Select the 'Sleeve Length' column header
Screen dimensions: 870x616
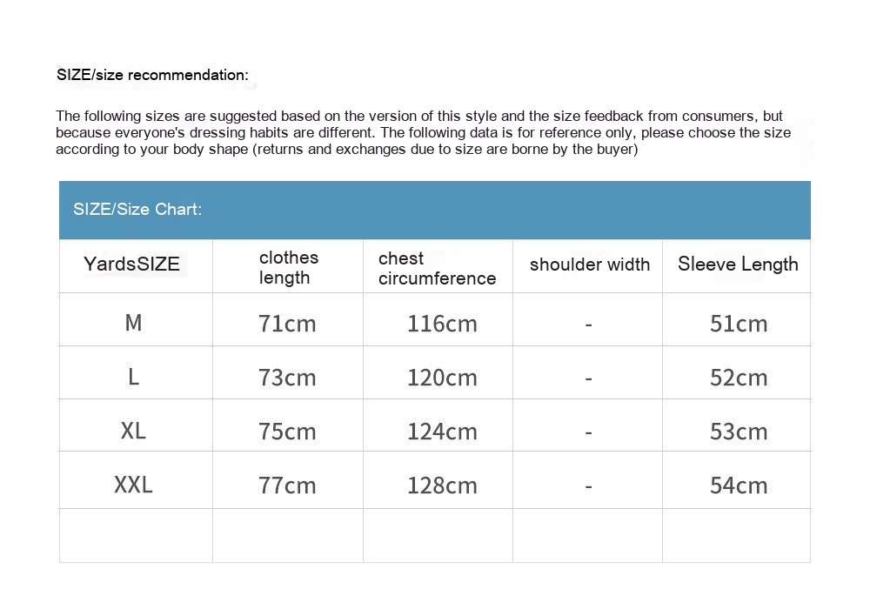[x=738, y=264]
